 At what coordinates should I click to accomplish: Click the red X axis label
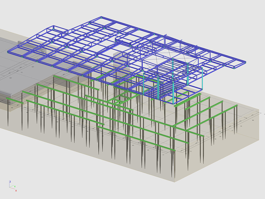(16, 191)
